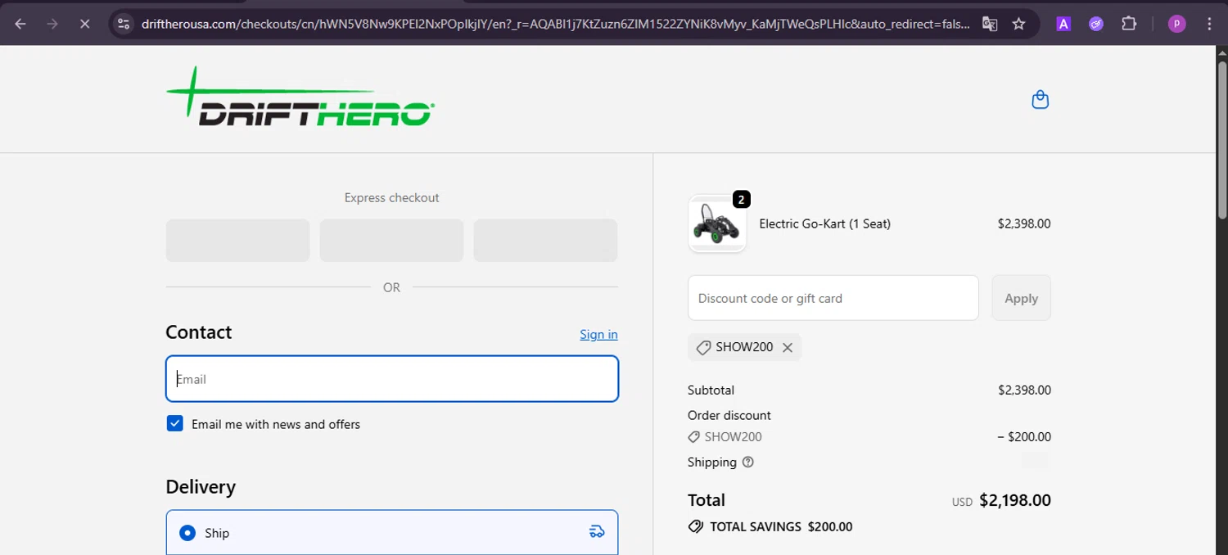Click the Electric Go-Kart (1 Seat) product name
The height and width of the screenshot is (555, 1228).
click(x=824, y=223)
